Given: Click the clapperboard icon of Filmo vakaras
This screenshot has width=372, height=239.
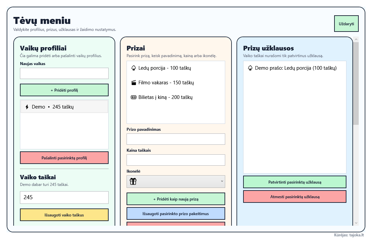Looking at the screenshot, I should (x=134, y=83).
